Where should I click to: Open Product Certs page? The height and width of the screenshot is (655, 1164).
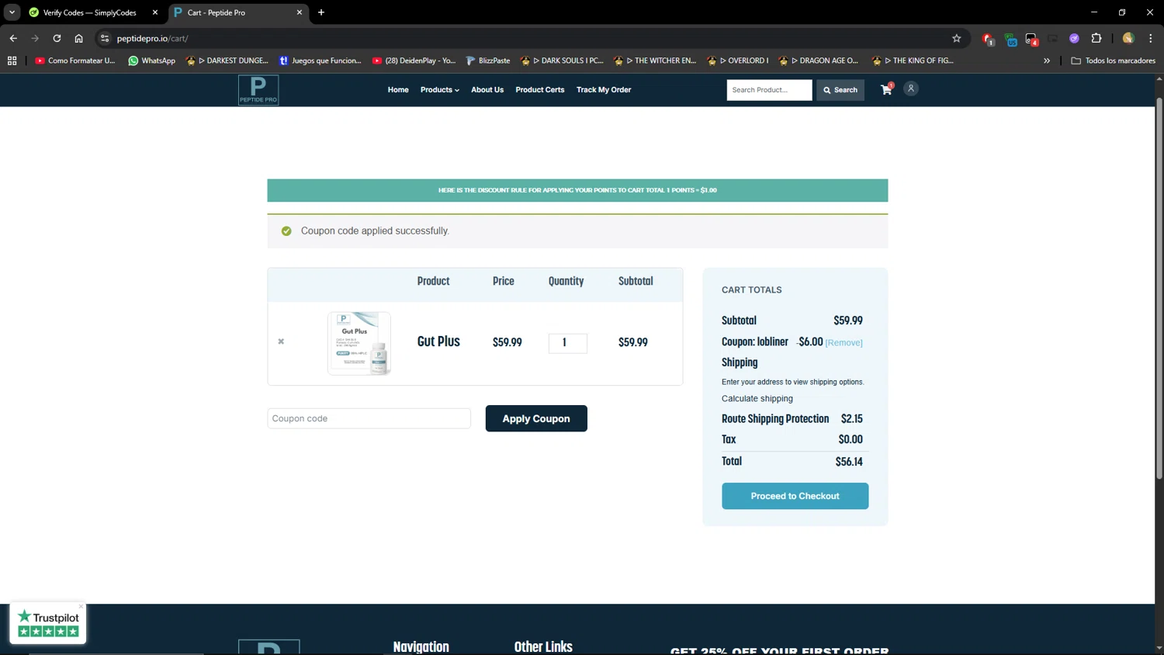coord(540,90)
